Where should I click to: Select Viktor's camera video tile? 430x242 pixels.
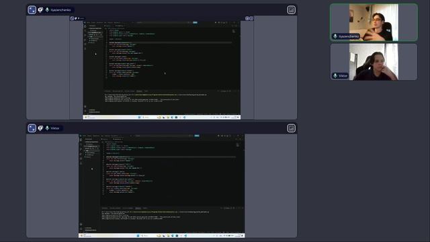(x=374, y=62)
